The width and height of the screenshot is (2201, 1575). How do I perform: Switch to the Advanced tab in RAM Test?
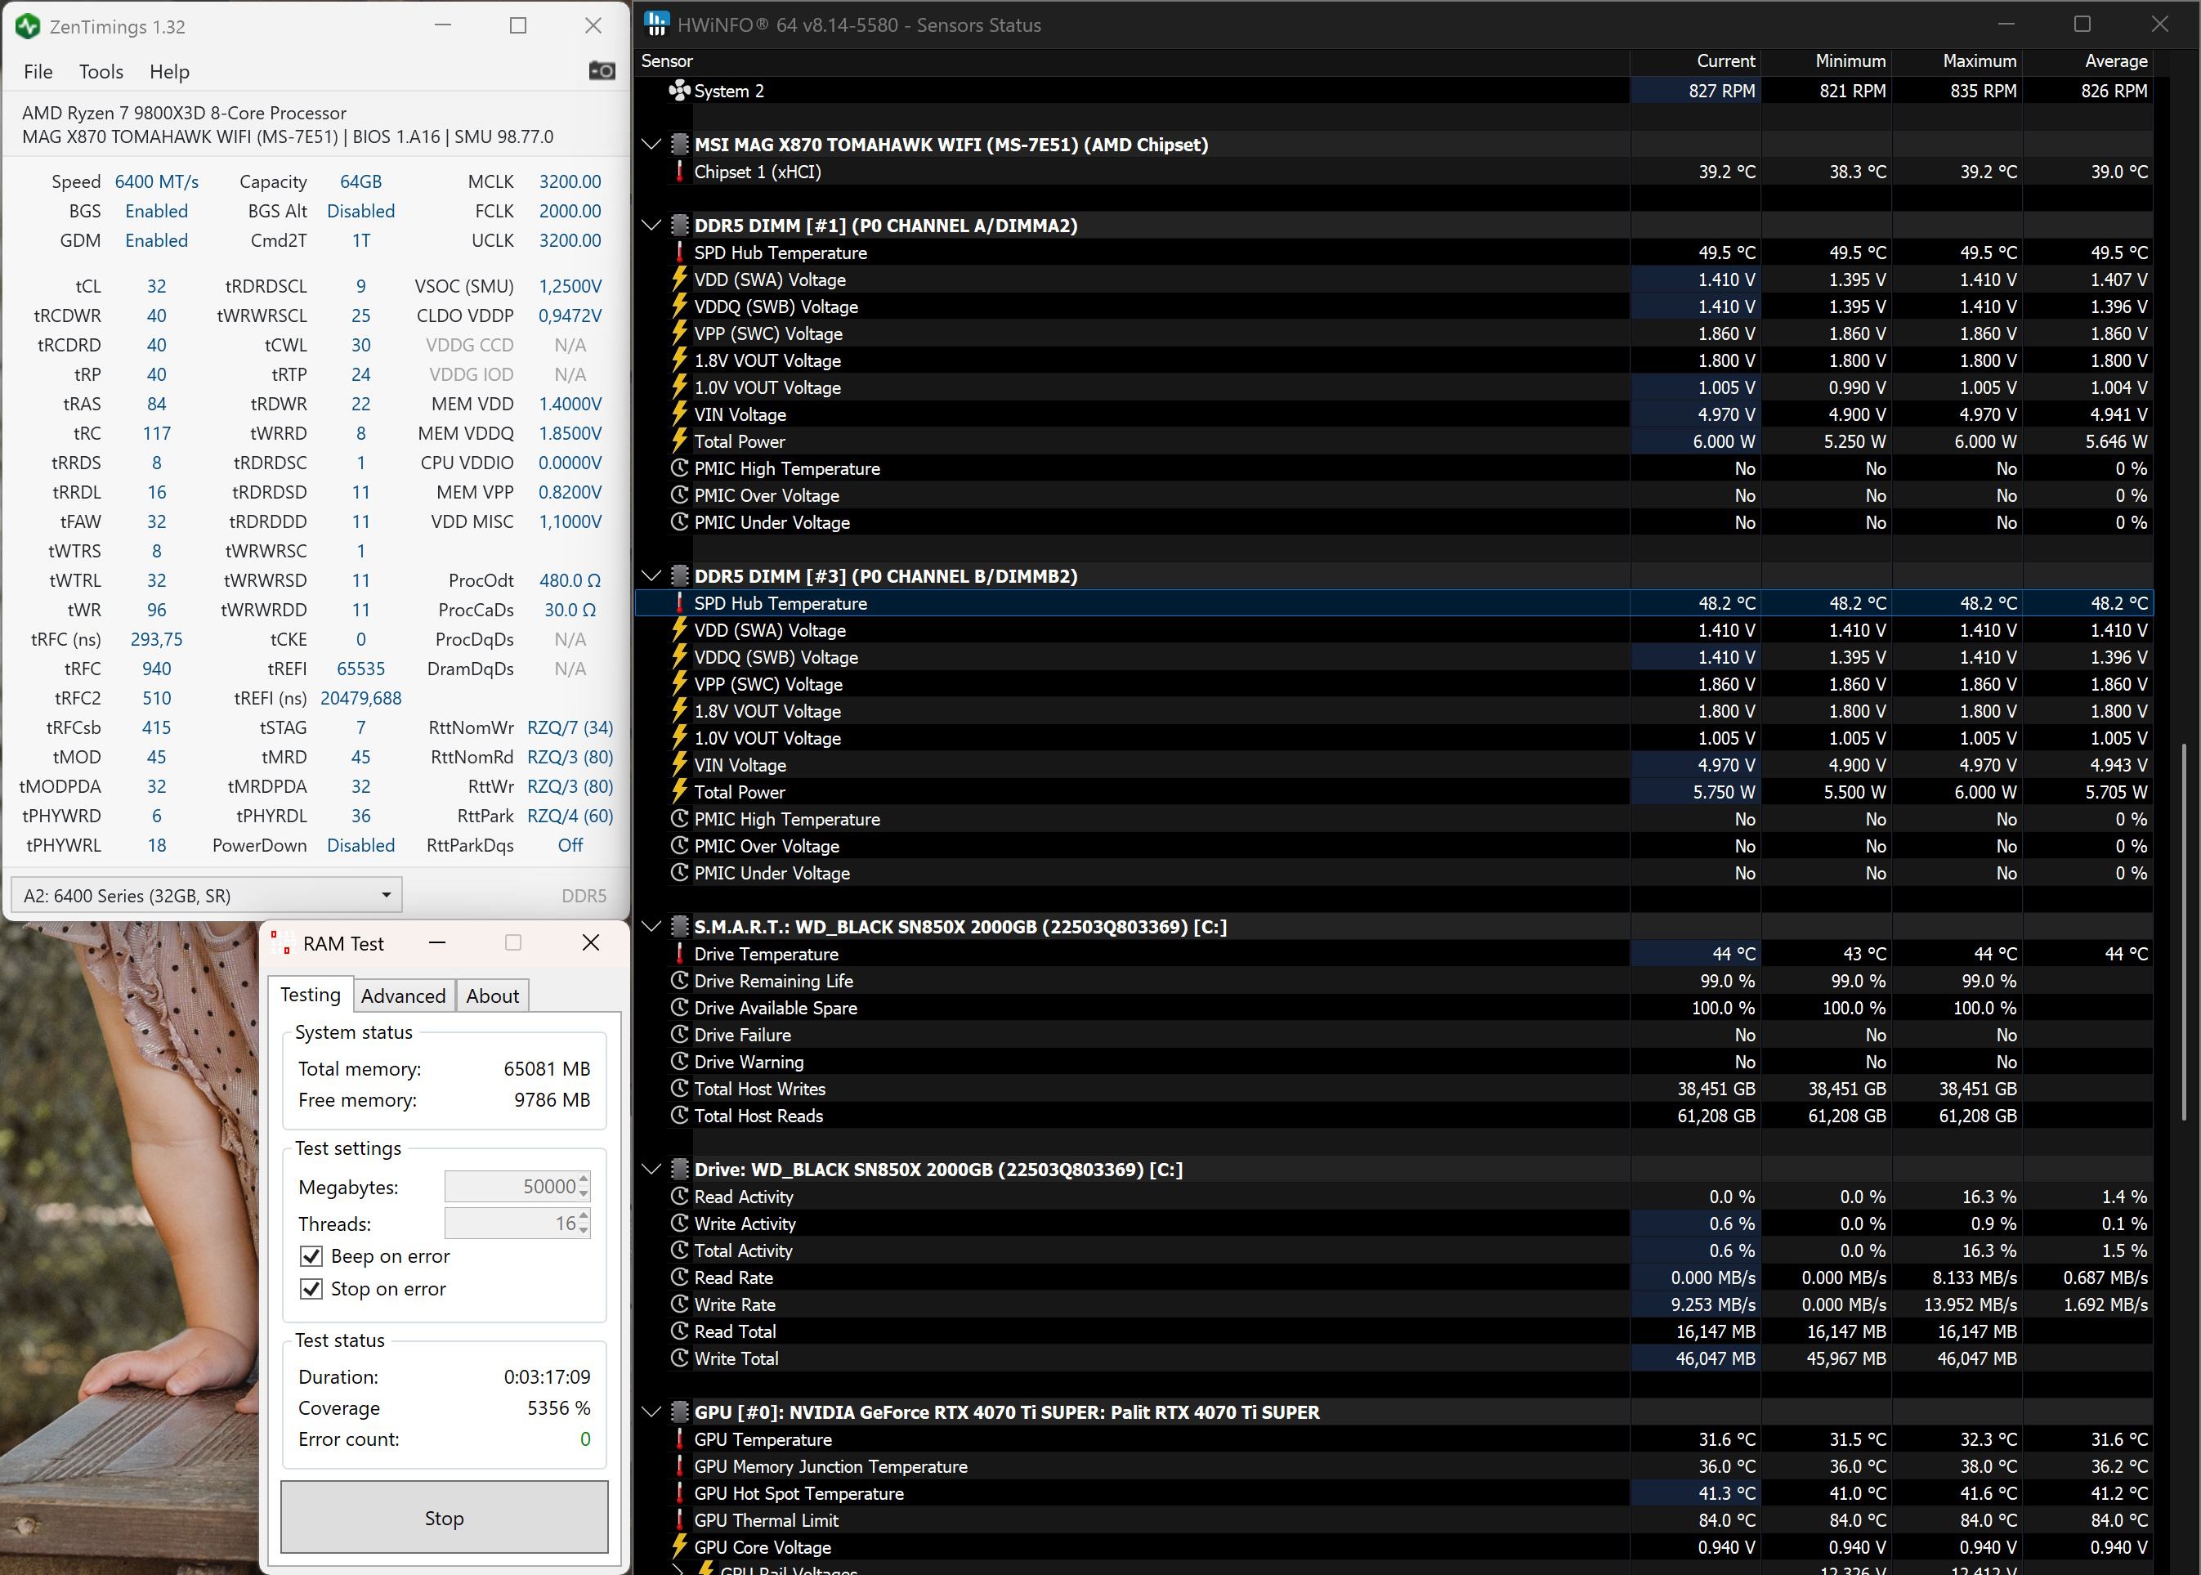404,996
